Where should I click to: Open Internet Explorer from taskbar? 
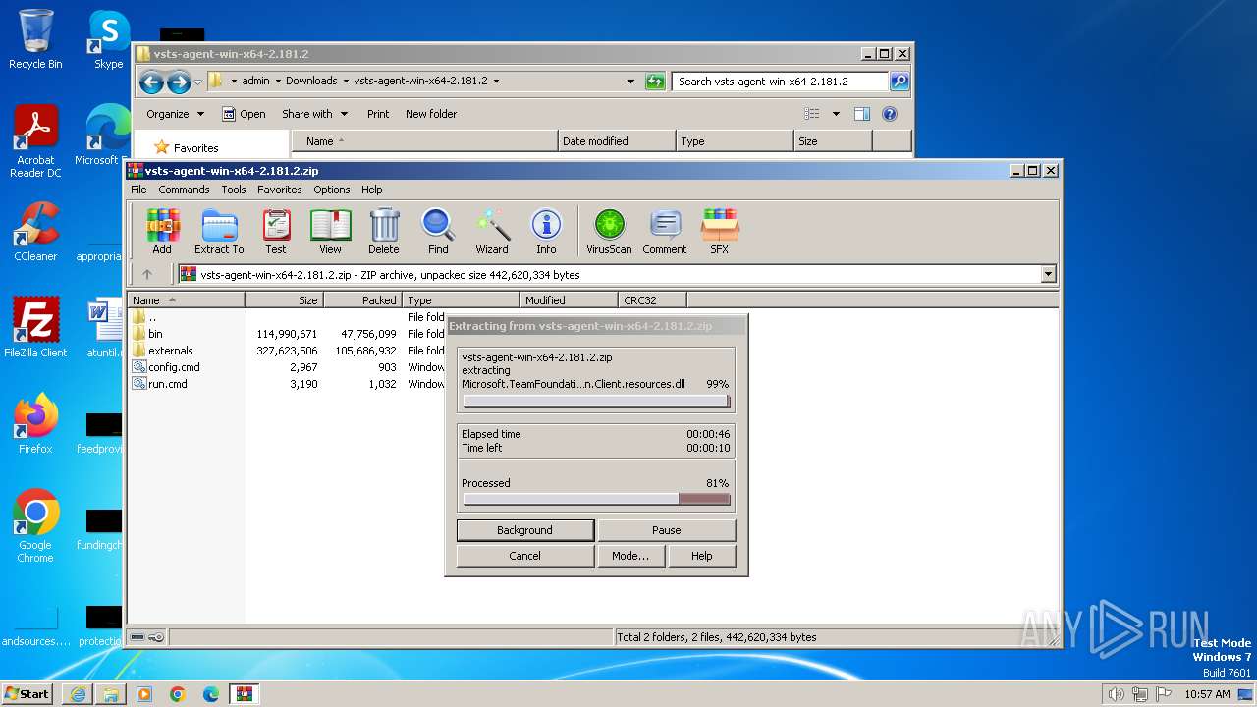[78, 693]
